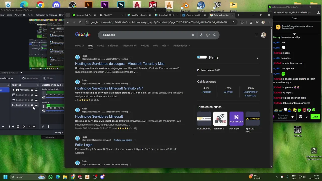Open Chrome downloads from the toolbar

coord(251,22)
